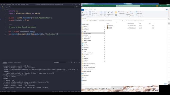Viewport: 170px width, 95px height.
Task: Click the Rename icon in Explorer ribbon
Action: tap(112, 13)
